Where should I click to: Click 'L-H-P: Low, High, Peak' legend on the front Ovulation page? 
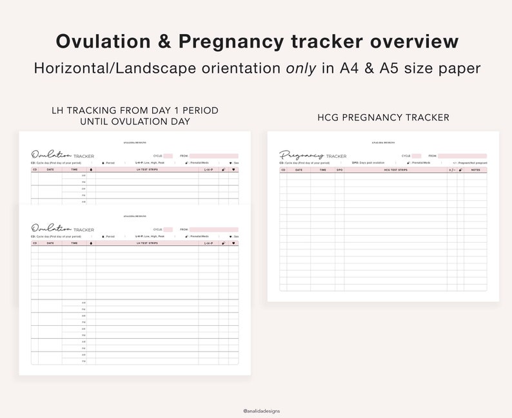click(x=150, y=236)
